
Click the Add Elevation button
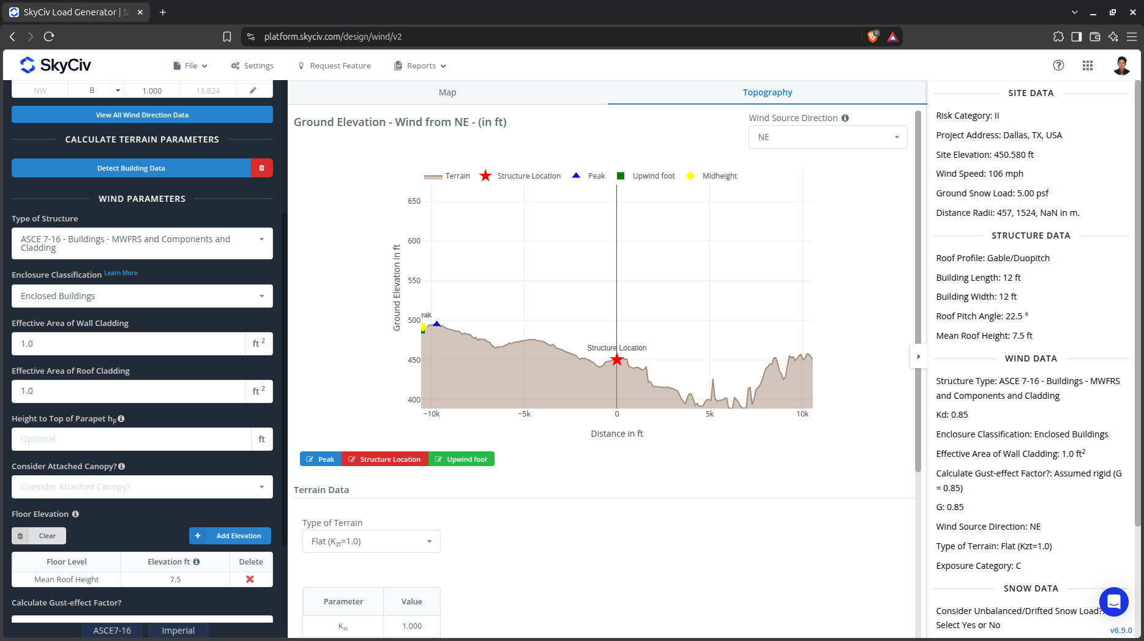[230, 536]
